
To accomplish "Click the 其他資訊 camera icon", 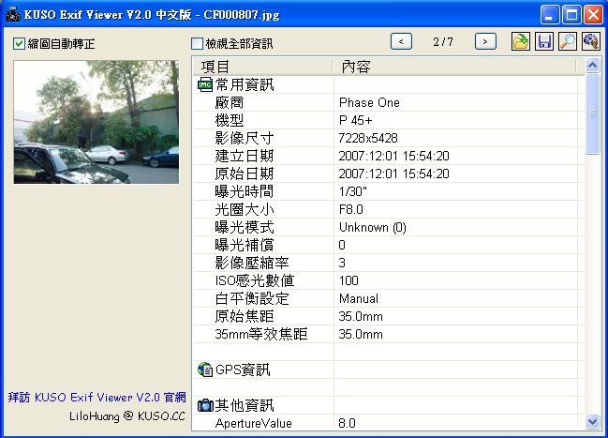I will coord(205,405).
